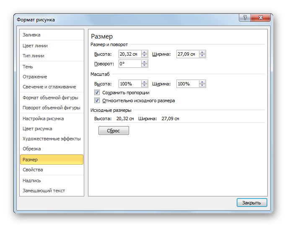287x227 pixels.
Task: Click the size Ширина 27,09 см field
Action: pyautogui.click(x=188, y=54)
